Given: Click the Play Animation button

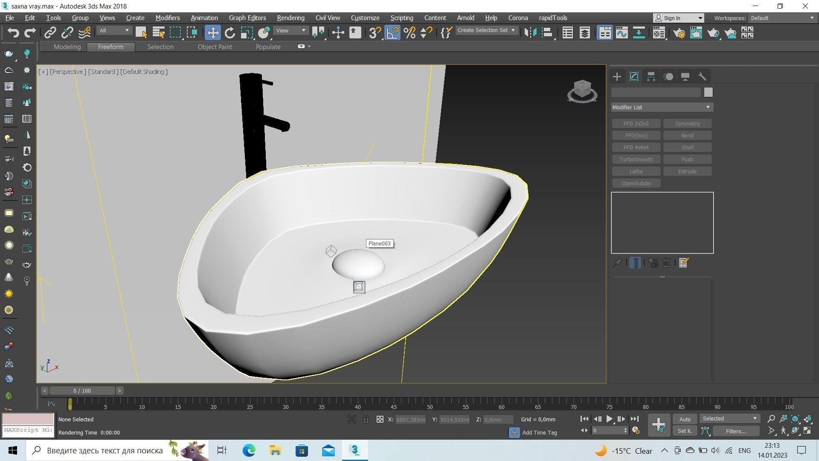Looking at the screenshot, I should (609, 420).
